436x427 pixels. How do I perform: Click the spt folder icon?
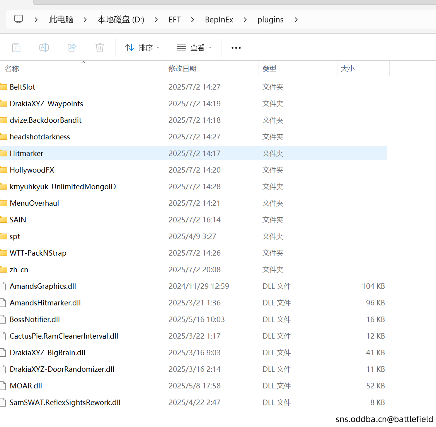3,236
